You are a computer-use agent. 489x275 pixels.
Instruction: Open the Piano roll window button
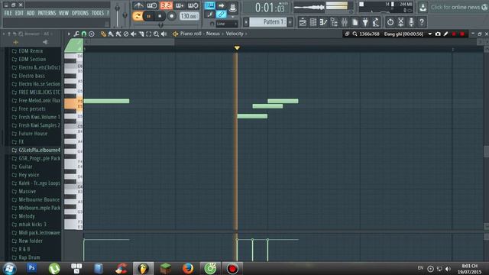pos(323,22)
